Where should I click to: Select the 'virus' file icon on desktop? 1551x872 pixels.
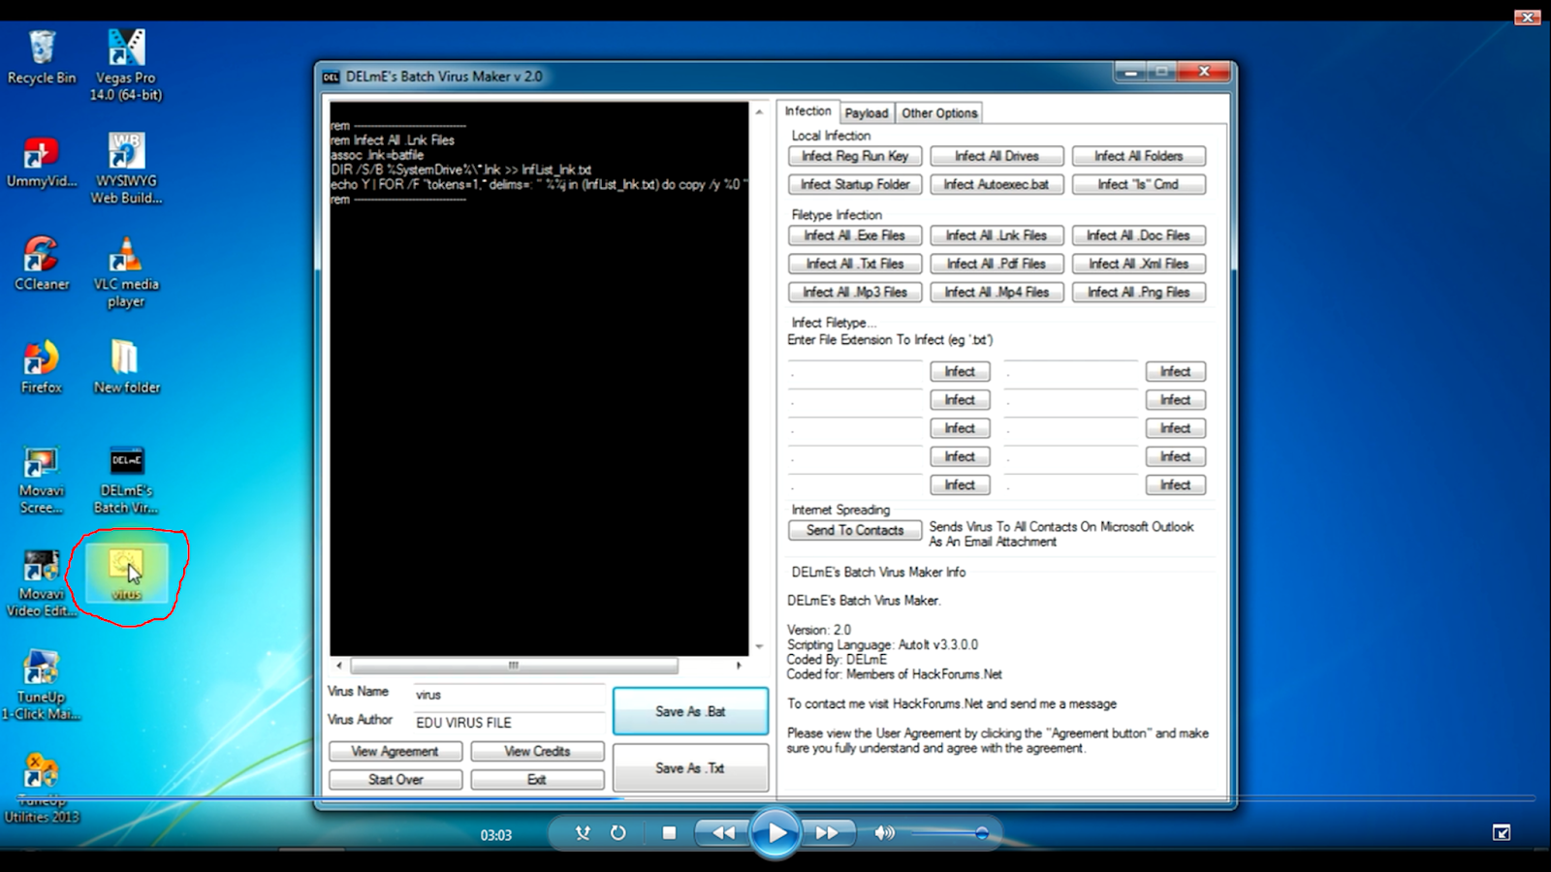126,574
